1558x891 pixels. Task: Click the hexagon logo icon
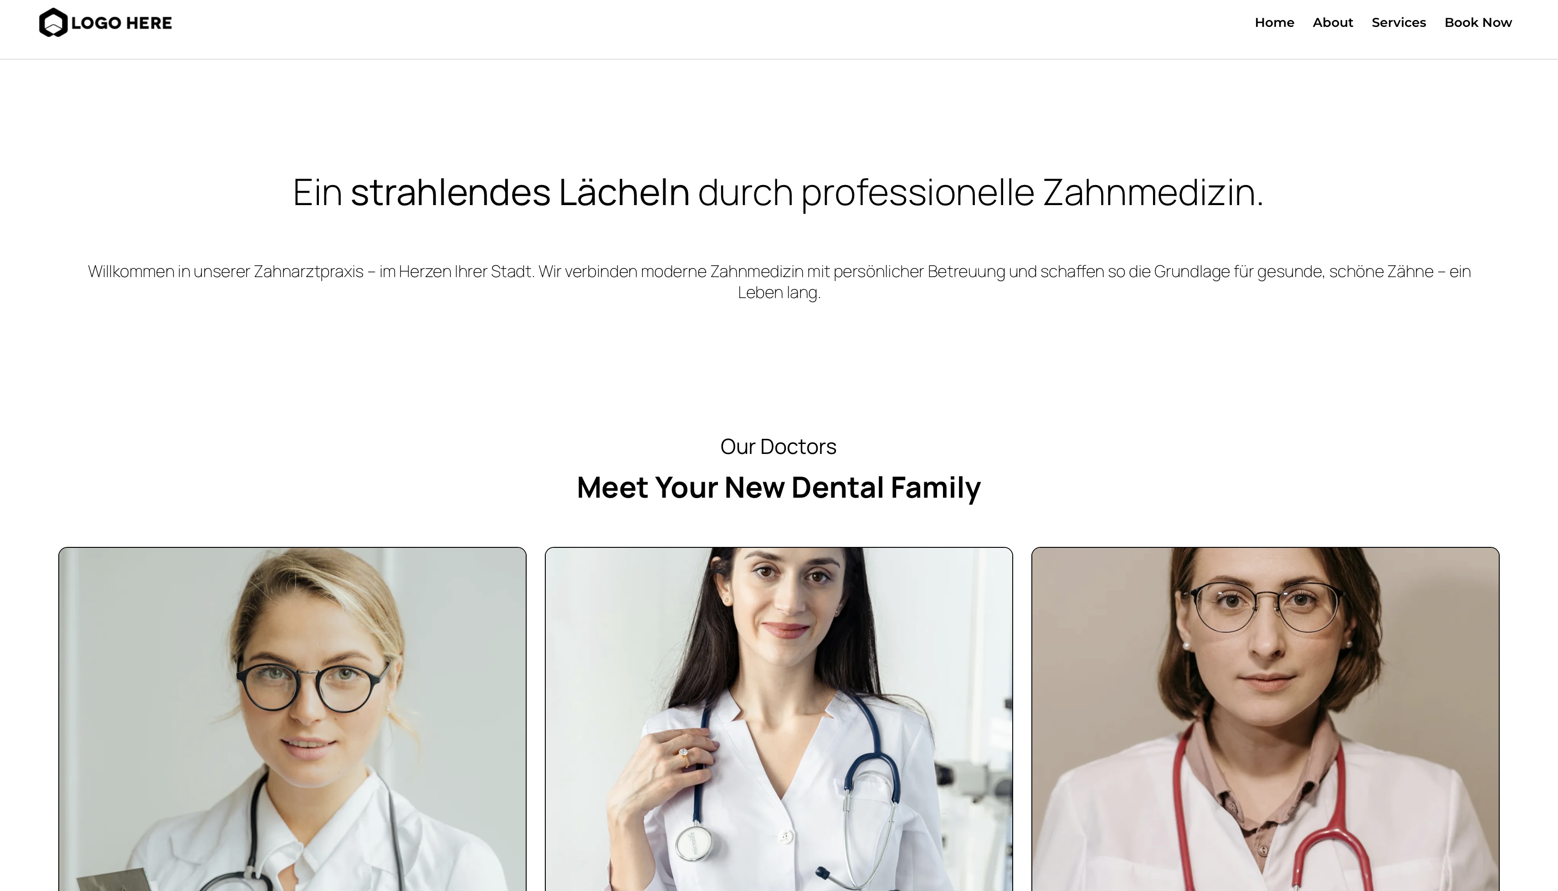click(53, 23)
